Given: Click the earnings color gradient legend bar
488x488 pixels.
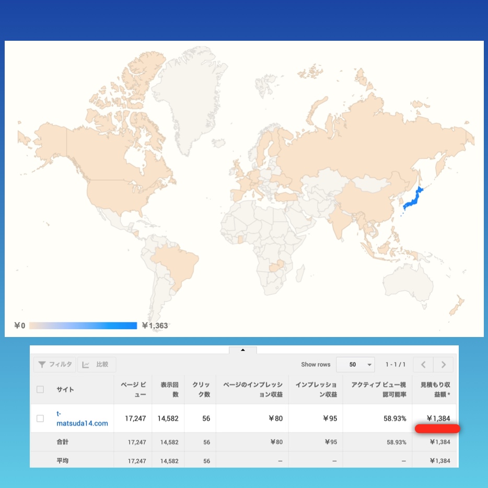Looking at the screenshot, I should tap(83, 326).
